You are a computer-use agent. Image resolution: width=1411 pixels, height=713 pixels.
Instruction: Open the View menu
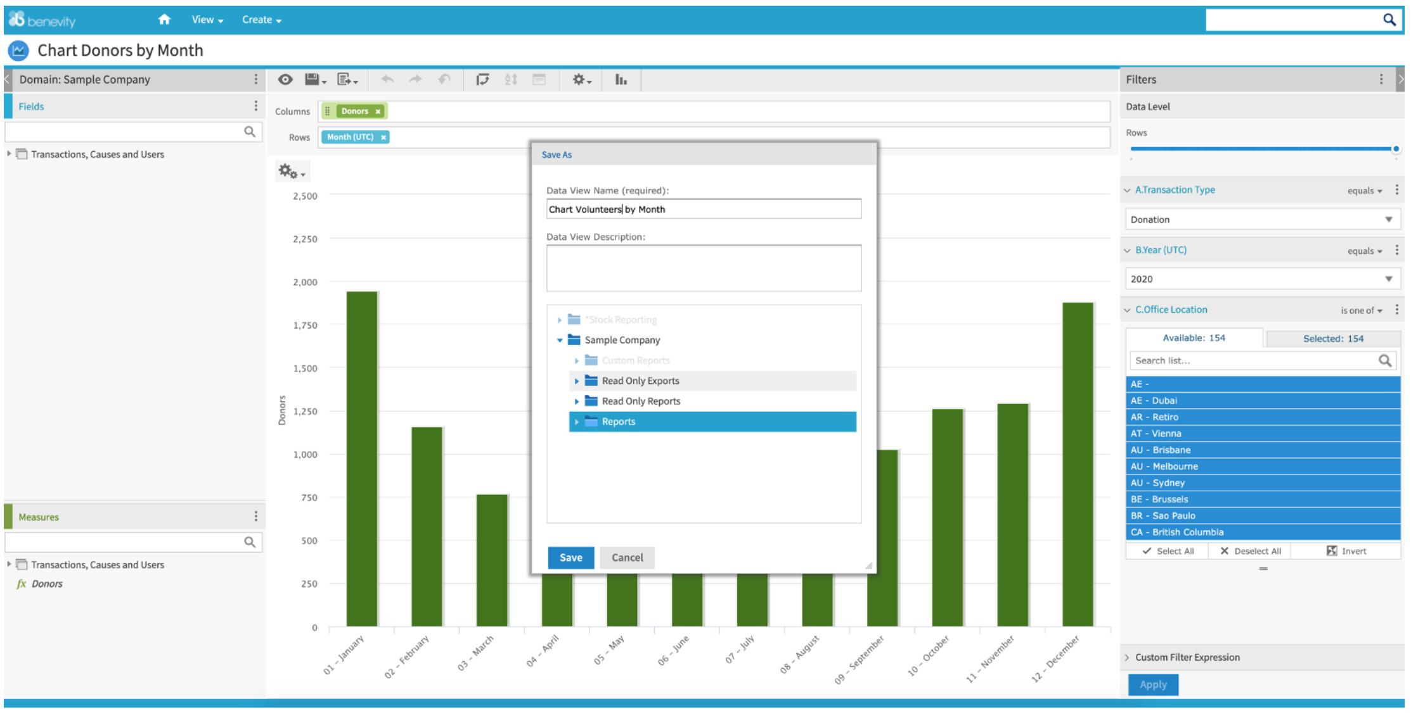(x=207, y=20)
